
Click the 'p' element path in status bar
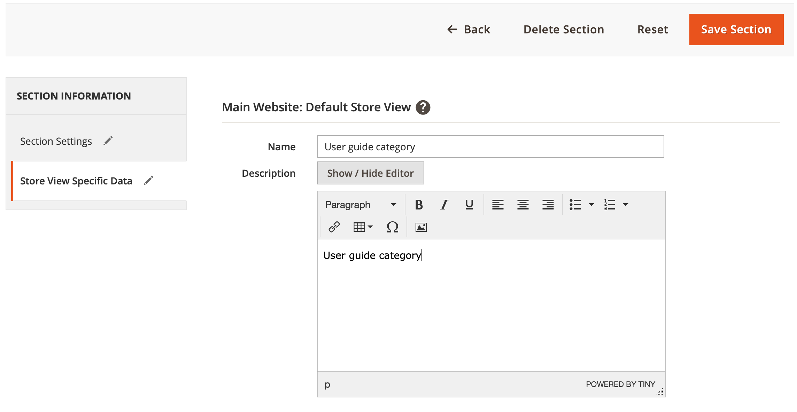coord(327,385)
